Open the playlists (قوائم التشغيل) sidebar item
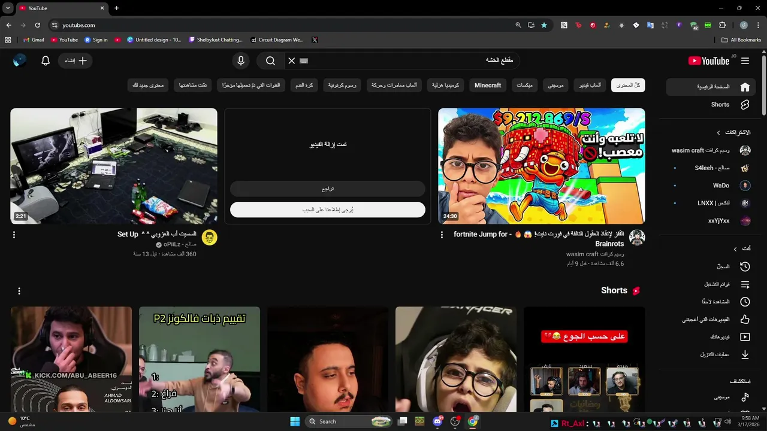Screen dimensions: 767x431 click(711, 284)
